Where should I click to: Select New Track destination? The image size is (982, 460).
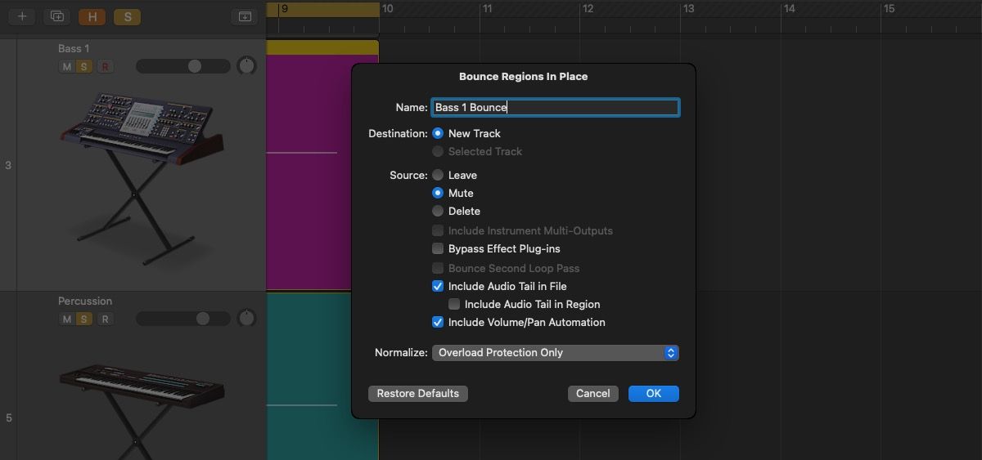tap(438, 133)
